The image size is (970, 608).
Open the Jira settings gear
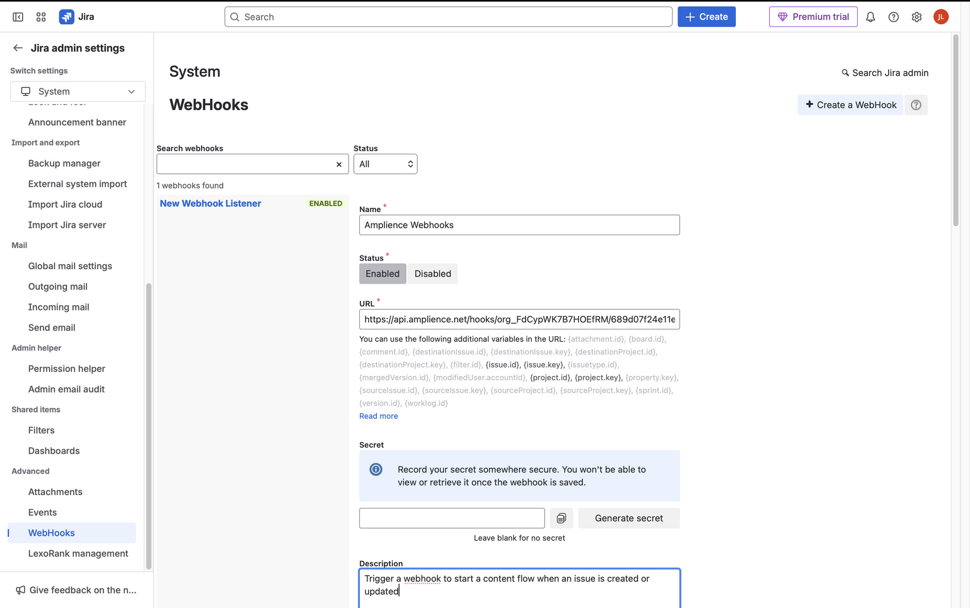pyautogui.click(x=916, y=17)
